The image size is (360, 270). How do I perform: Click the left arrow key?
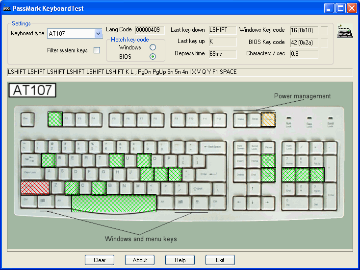pos(240,202)
